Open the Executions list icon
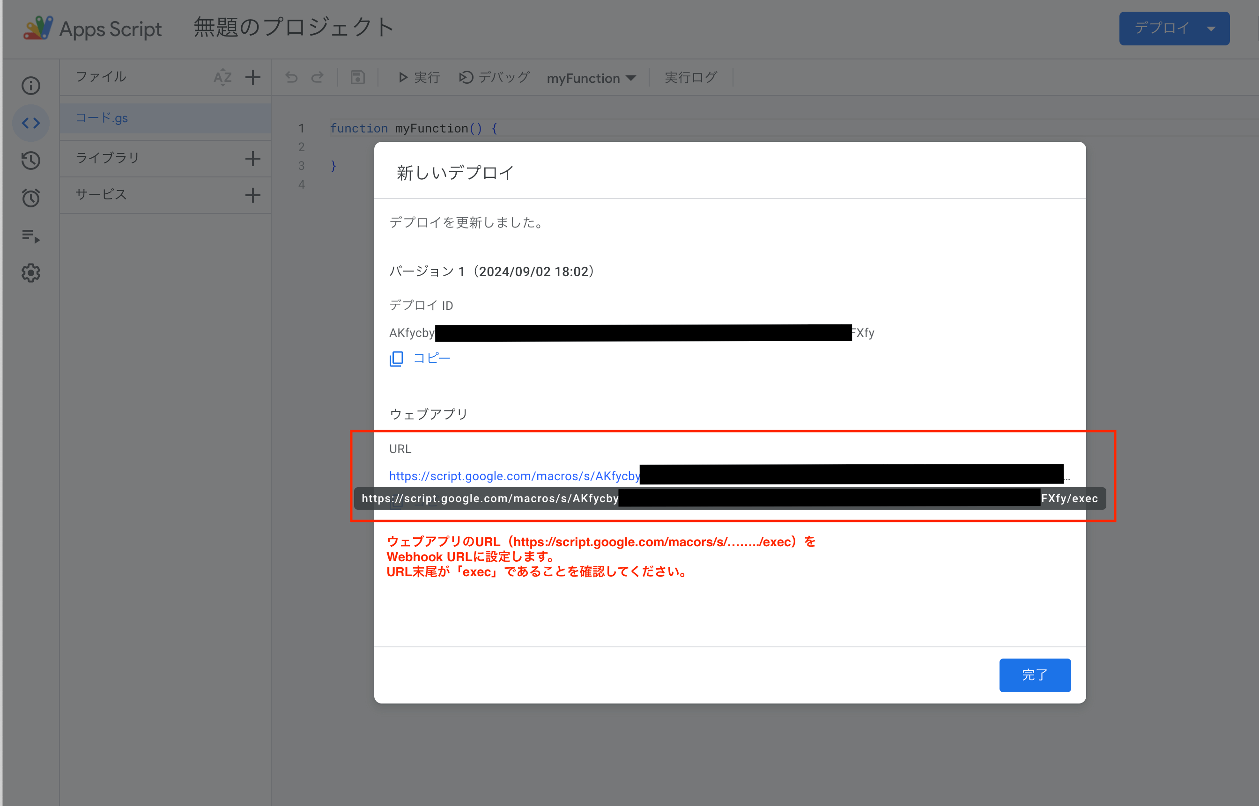This screenshot has height=806, width=1259. tap(31, 235)
